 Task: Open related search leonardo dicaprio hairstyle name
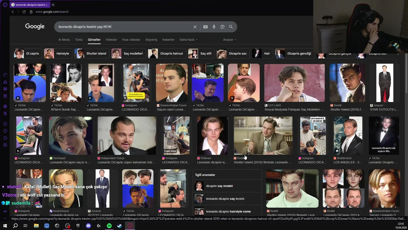[227, 211]
